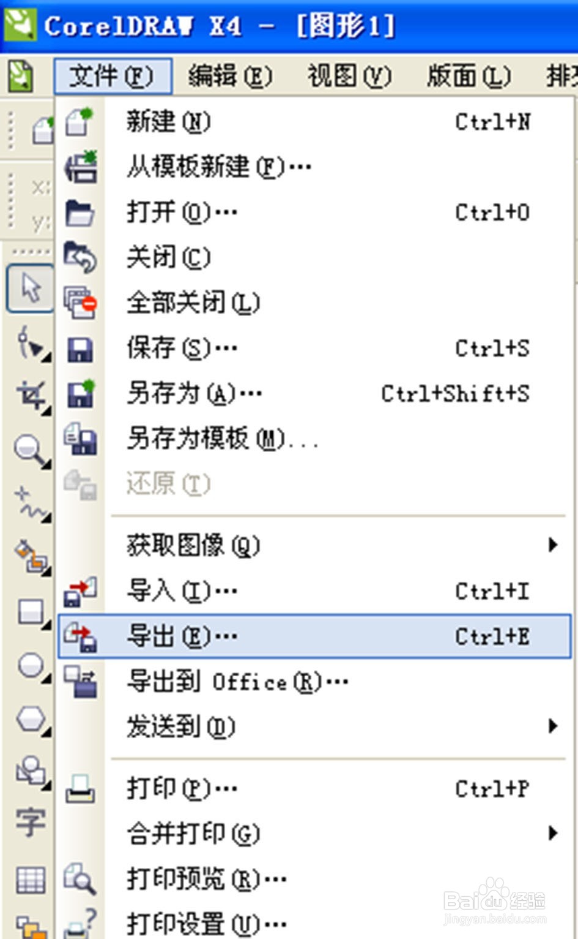Choose 导出(E) from the file menu
The height and width of the screenshot is (939, 578).
click(x=182, y=636)
